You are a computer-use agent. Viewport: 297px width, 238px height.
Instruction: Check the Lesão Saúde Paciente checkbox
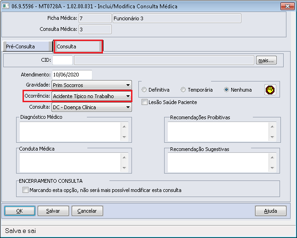tap(144, 102)
